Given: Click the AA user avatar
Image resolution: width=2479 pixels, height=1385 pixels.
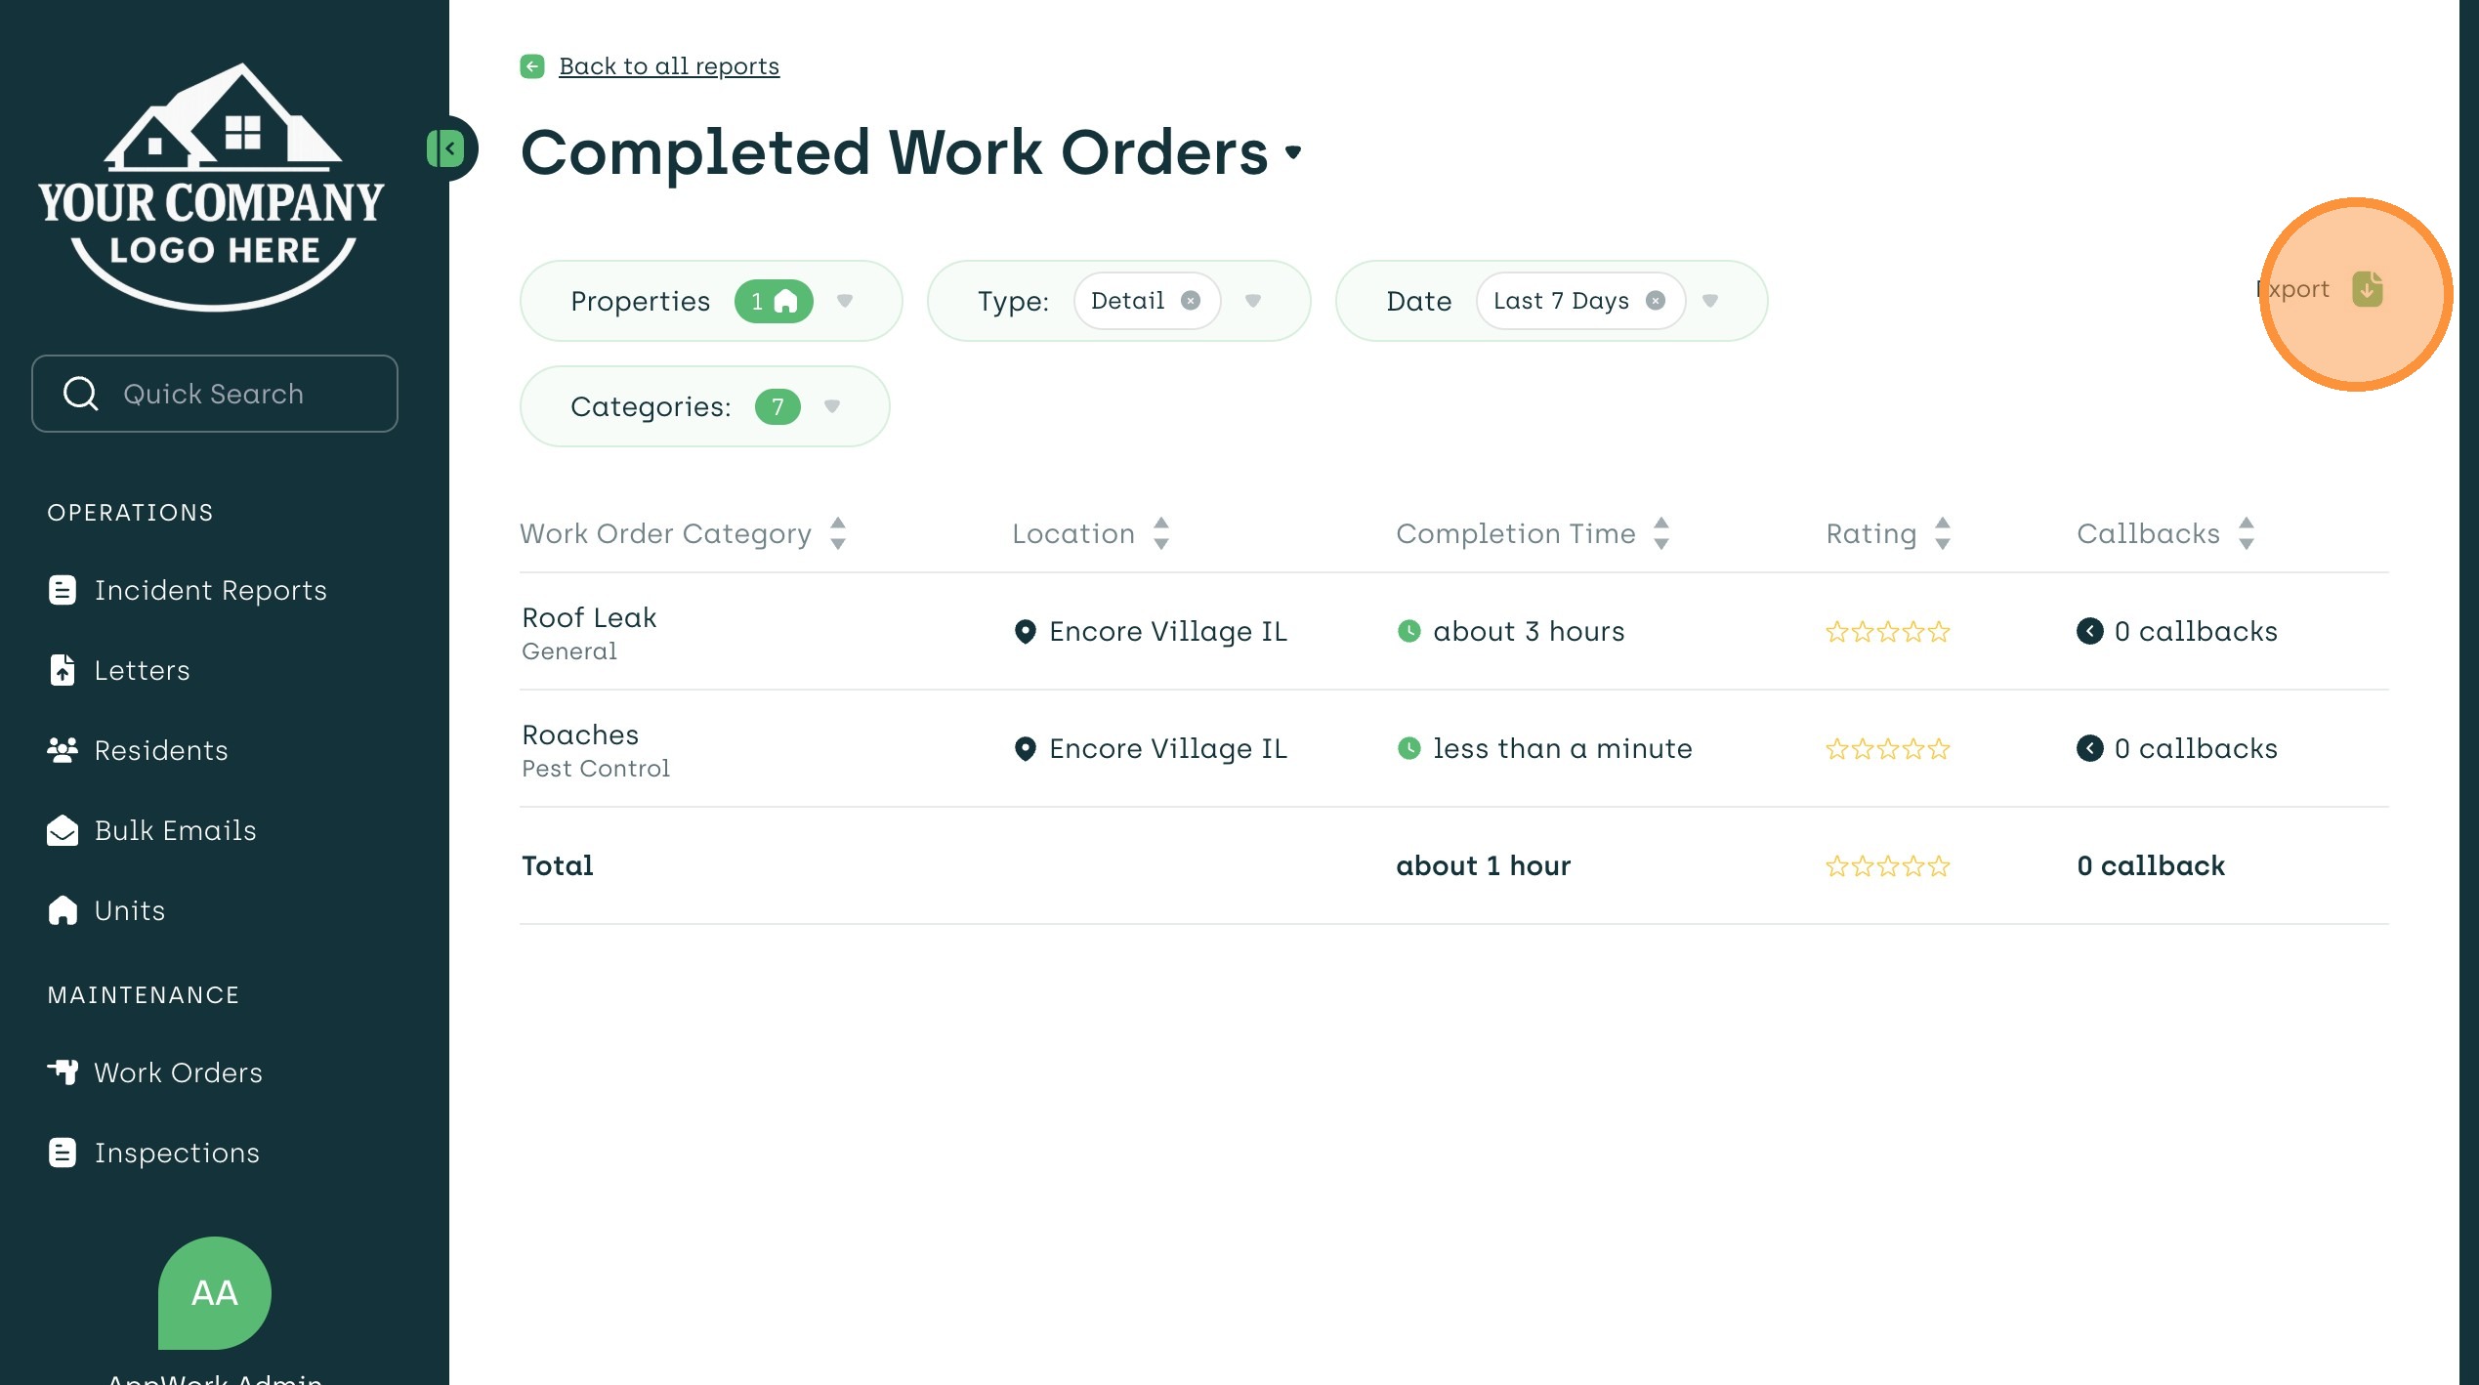Looking at the screenshot, I should coord(214,1291).
